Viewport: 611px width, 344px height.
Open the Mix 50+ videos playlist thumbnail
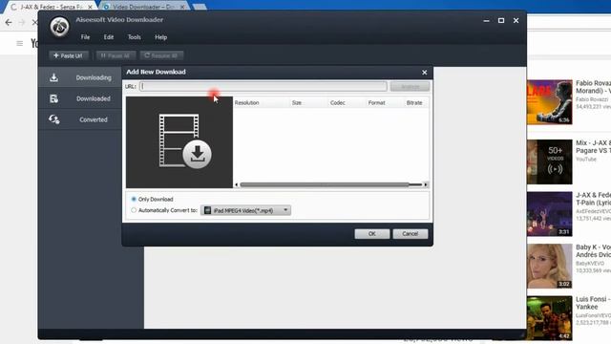(x=550, y=161)
